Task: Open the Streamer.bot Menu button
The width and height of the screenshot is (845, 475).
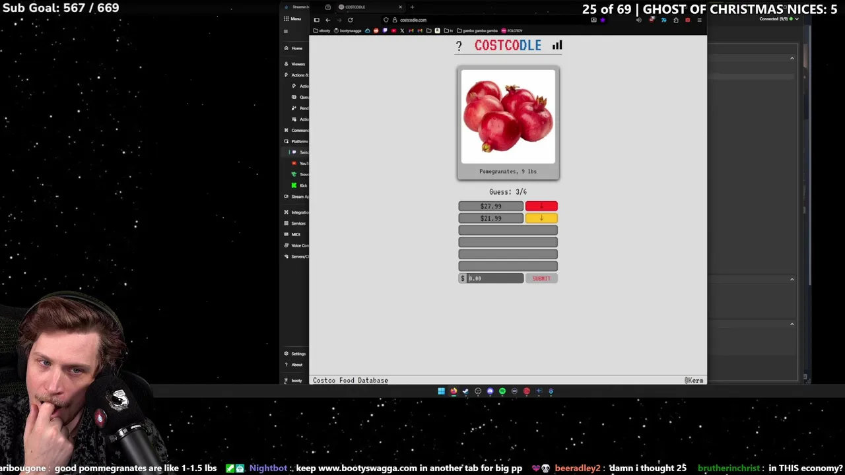Action: tap(292, 18)
